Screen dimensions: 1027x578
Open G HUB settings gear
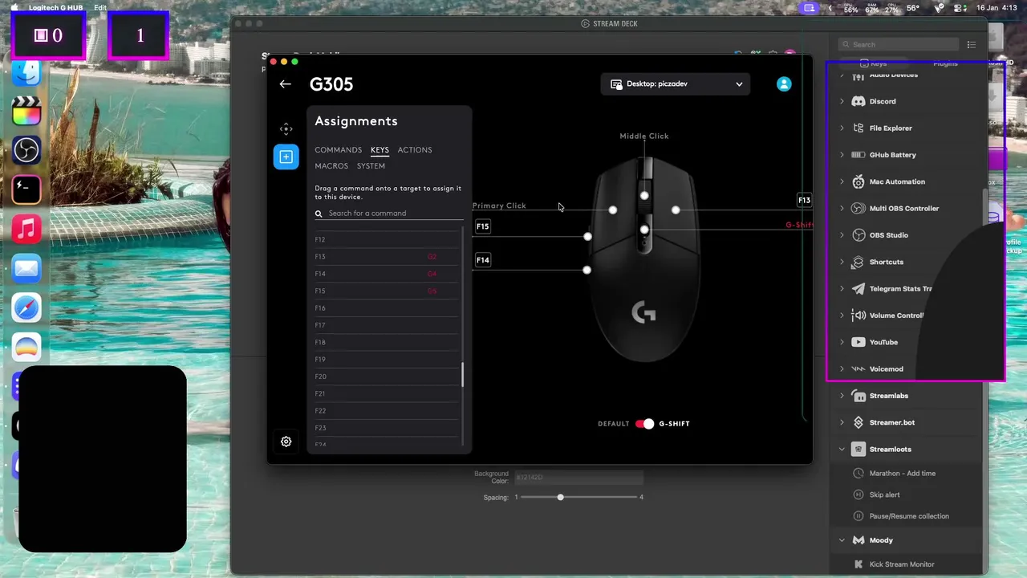286,442
